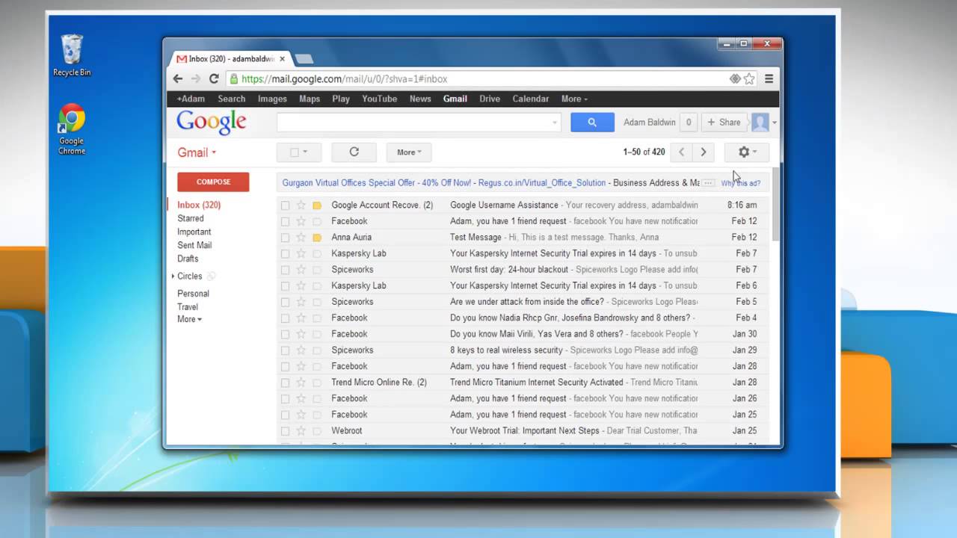Click the Chrome back arrow

[x=178, y=78]
